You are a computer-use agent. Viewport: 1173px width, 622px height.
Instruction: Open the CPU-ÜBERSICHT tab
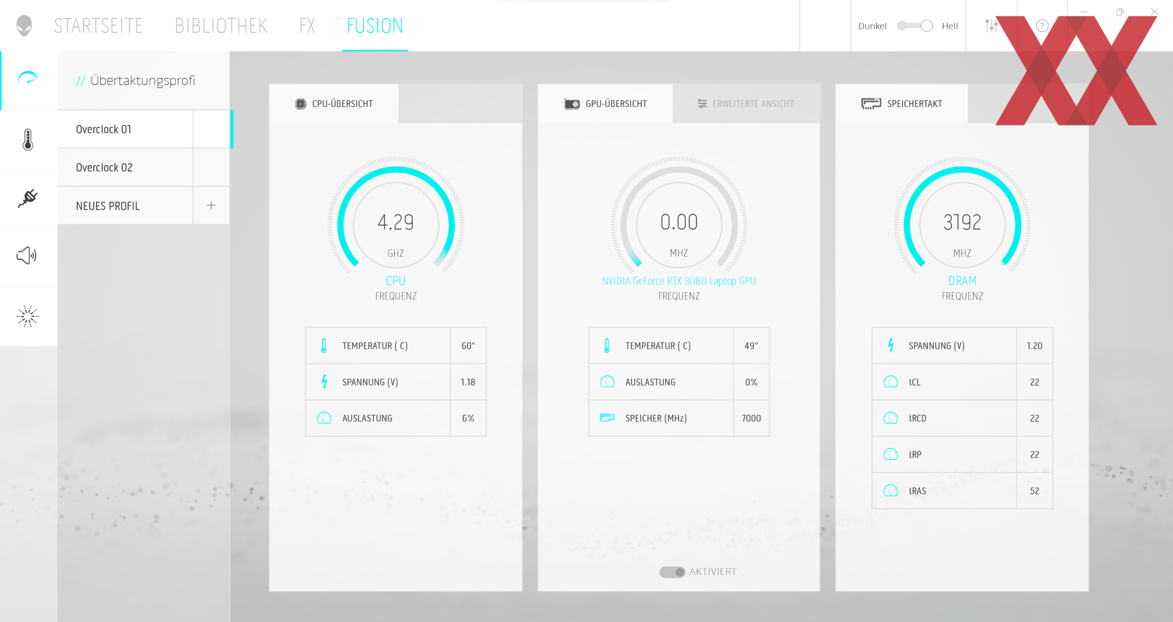point(334,104)
